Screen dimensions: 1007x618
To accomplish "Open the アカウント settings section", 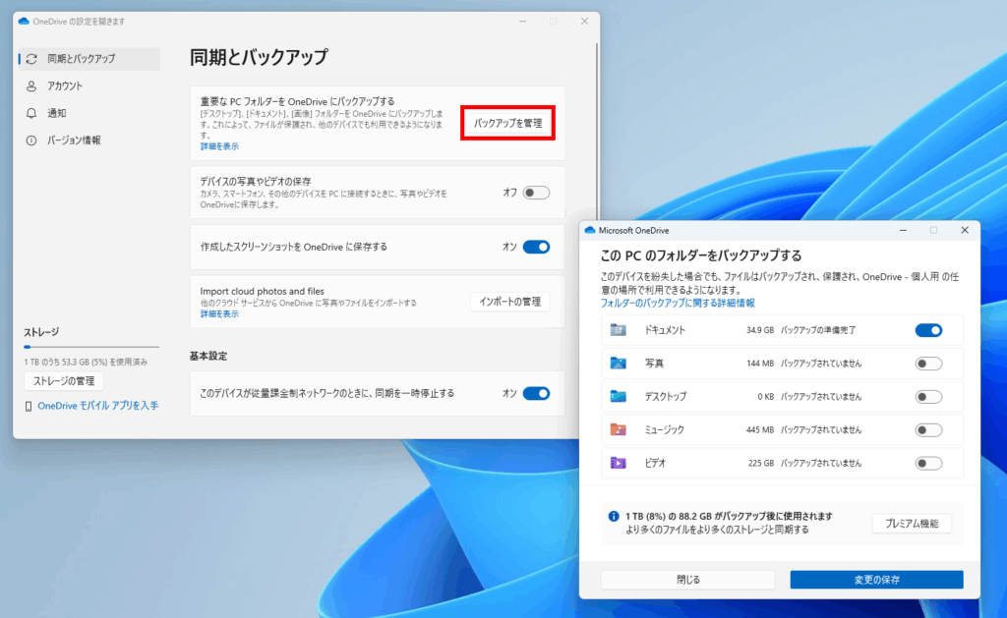I will (65, 85).
